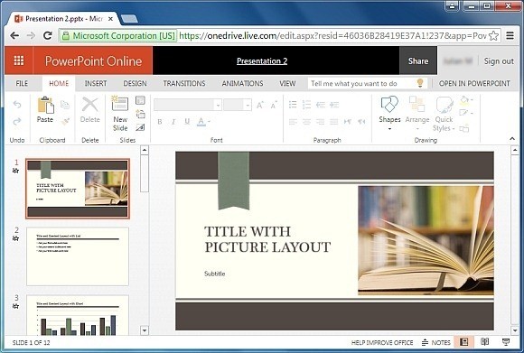Click the numbered list icon
The height and width of the screenshot is (353, 524).
click(x=306, y=105)
